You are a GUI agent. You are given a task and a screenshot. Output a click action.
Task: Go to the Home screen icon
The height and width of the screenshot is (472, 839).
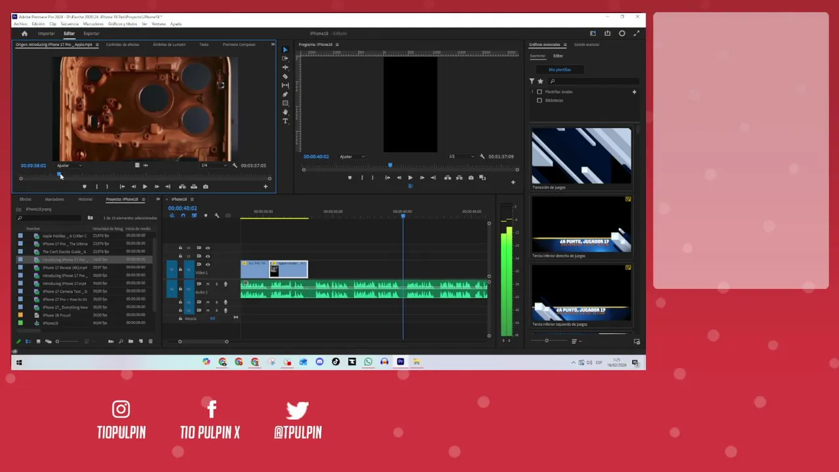coord(24,33)
